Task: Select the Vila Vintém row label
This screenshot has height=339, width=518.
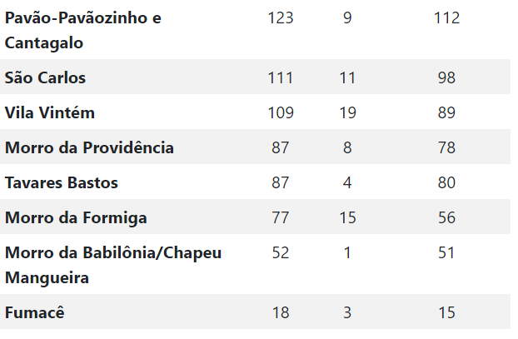Action: 50,112
